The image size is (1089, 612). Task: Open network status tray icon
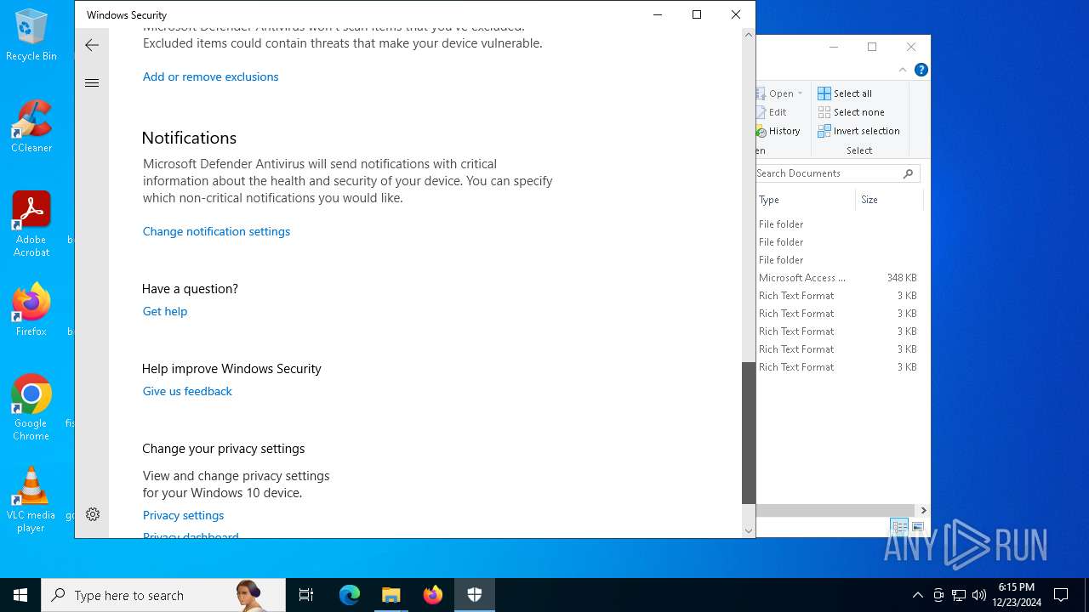click(959, 595)
